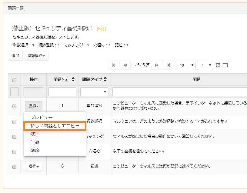Screen dimensions: 247x193
Task: Check the box for question No 1
Action: (x=14, y=106)
